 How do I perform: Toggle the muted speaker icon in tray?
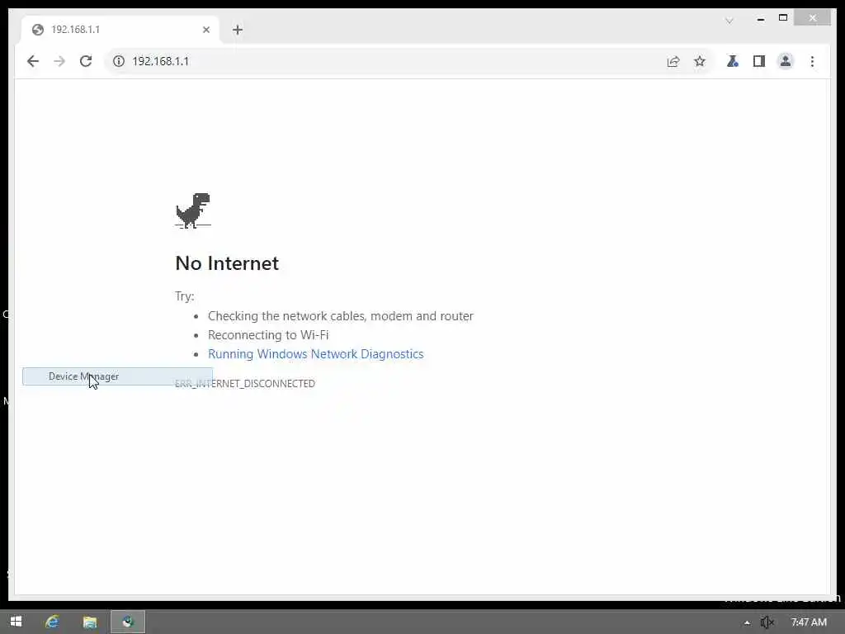[x=767, y=622]
